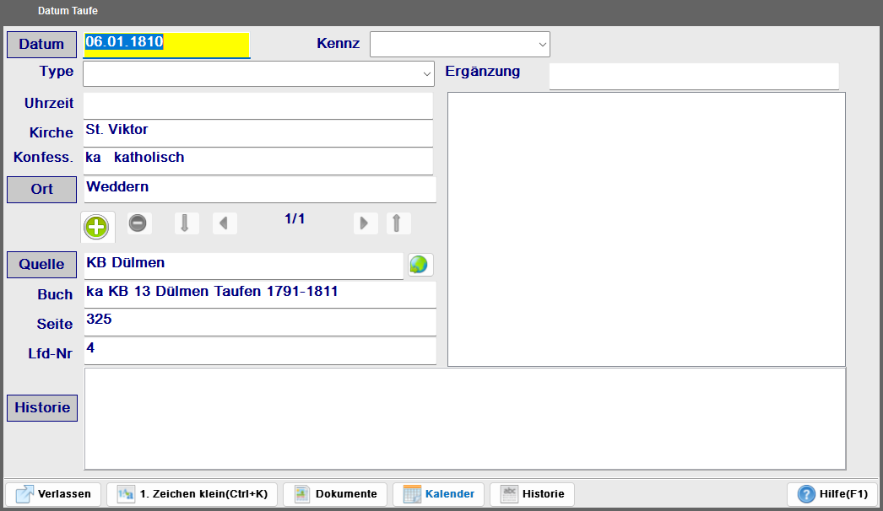Click the Datum button
Viewport: 883px width, 511px height.
coord(41,44)
